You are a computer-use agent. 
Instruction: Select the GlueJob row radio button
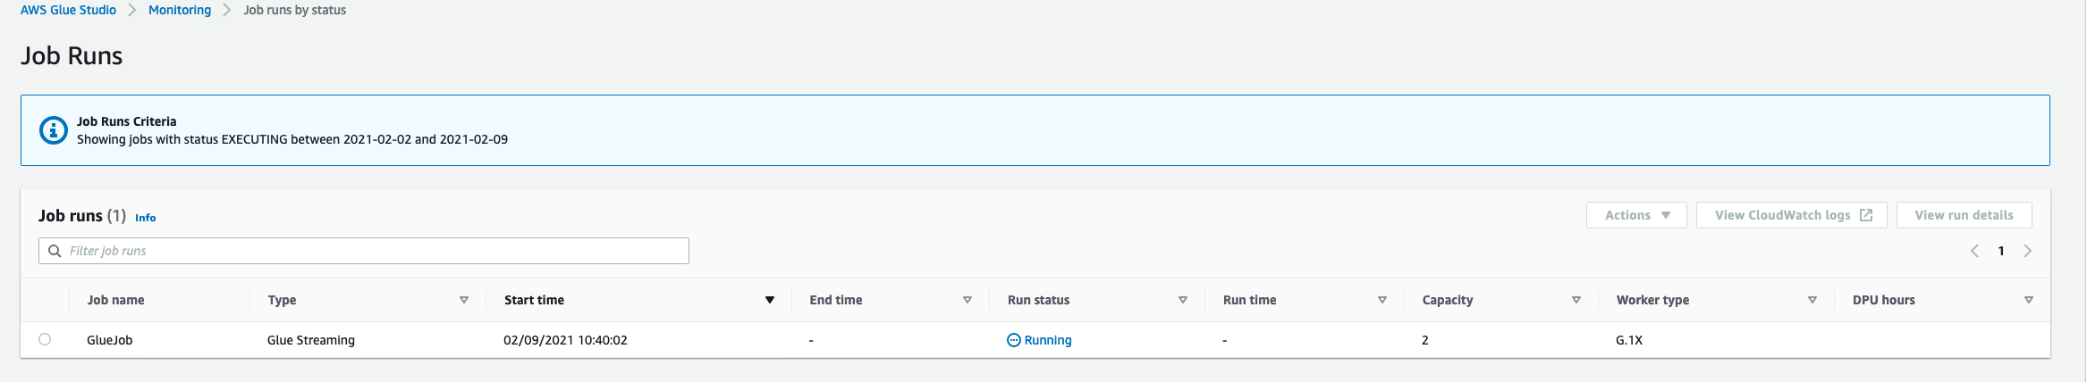(x=45, y=339)
